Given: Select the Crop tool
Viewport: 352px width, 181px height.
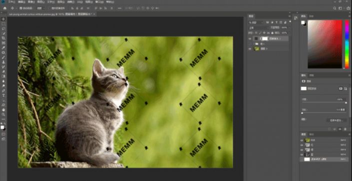Looking at the screenshot, I should click(x=3, y=38).
